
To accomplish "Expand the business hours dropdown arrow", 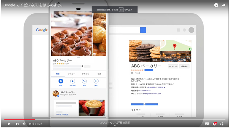I will tap(165, 88).
